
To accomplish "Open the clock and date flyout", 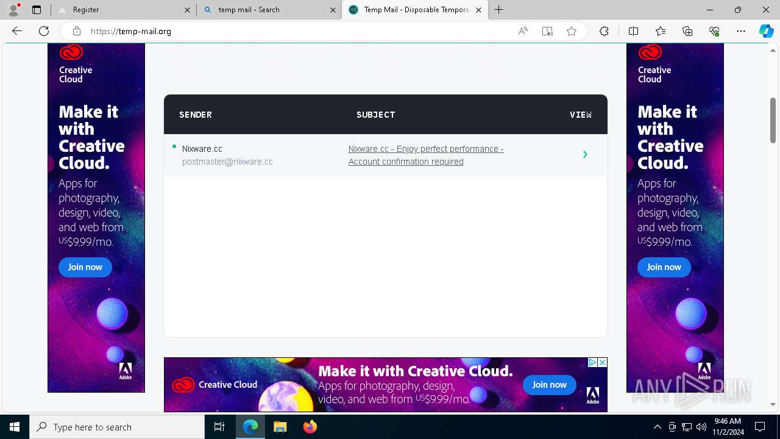I will 728,427.
